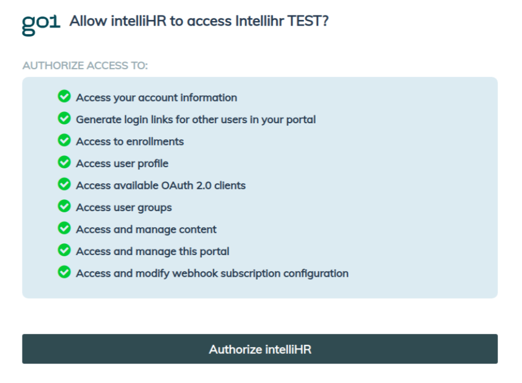Click checkmark beside OAuth 2.0 clients
Viewport: 522px width, 383px height.
pos(65,184)
